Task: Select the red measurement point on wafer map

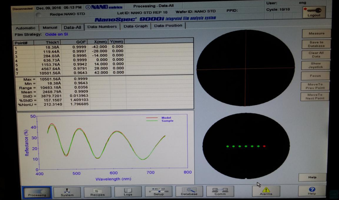Action: tap(264, 146)
